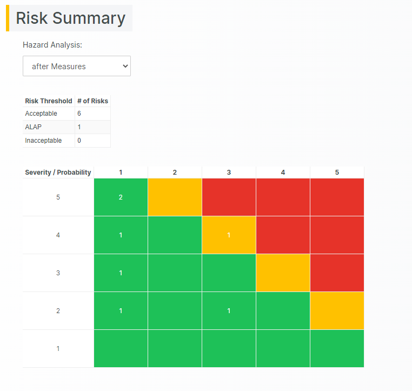Click the Inacceptable risk count of 0
412x391 pixels.
point(79,141)
